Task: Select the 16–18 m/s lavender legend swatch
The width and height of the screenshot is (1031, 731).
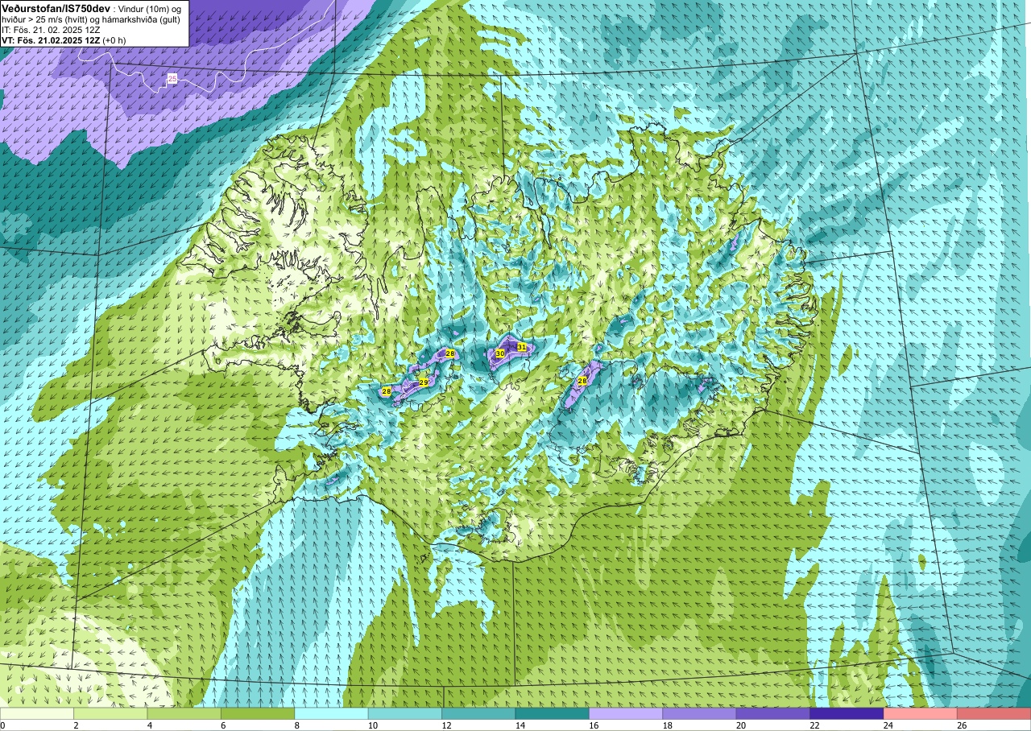Action: pos(626,713)
